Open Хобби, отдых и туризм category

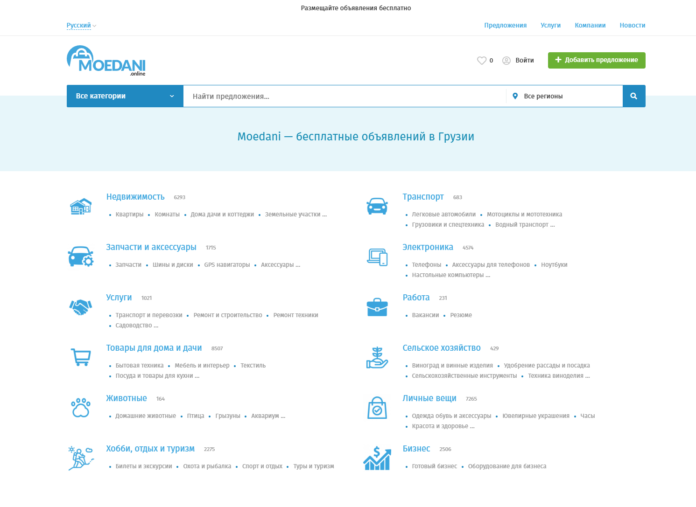click(150, 449)
